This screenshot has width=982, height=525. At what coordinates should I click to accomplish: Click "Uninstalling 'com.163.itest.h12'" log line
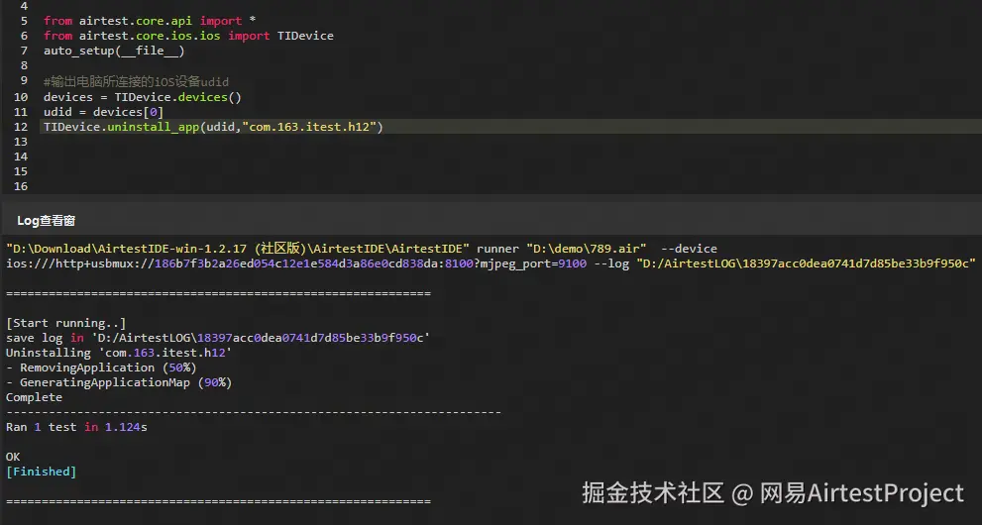tap(119, 353)
